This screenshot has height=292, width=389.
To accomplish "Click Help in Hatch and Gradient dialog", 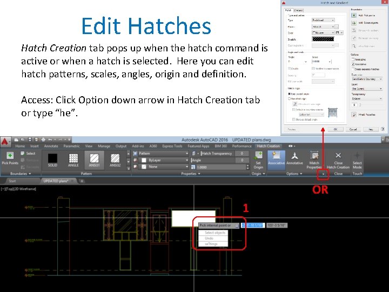I will coord(371,129).
